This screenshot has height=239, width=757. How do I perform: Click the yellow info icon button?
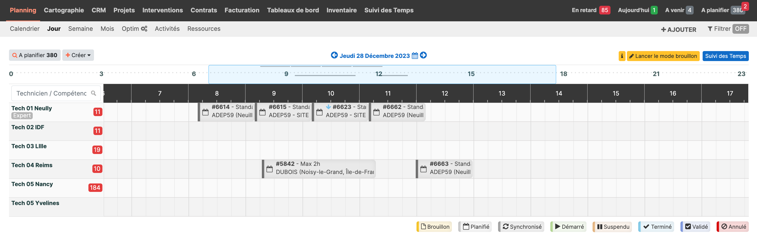click(622, 56)
